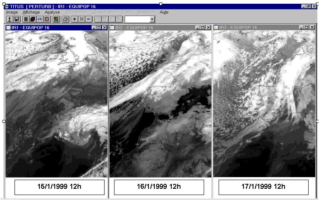The image size is (319, 200).
Task: Click the plus zoom-in button
Action: [x=75, y=19]
